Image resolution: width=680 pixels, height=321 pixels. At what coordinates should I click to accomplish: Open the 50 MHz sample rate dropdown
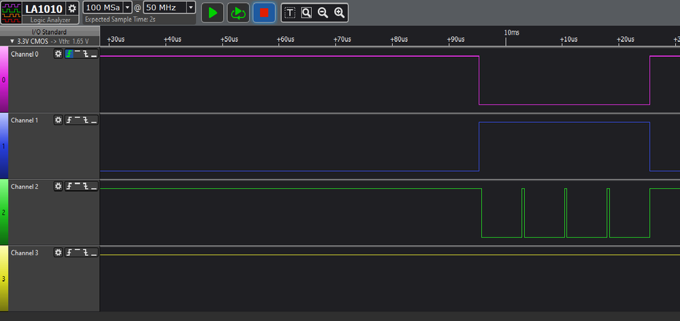(x=191, y=7)
